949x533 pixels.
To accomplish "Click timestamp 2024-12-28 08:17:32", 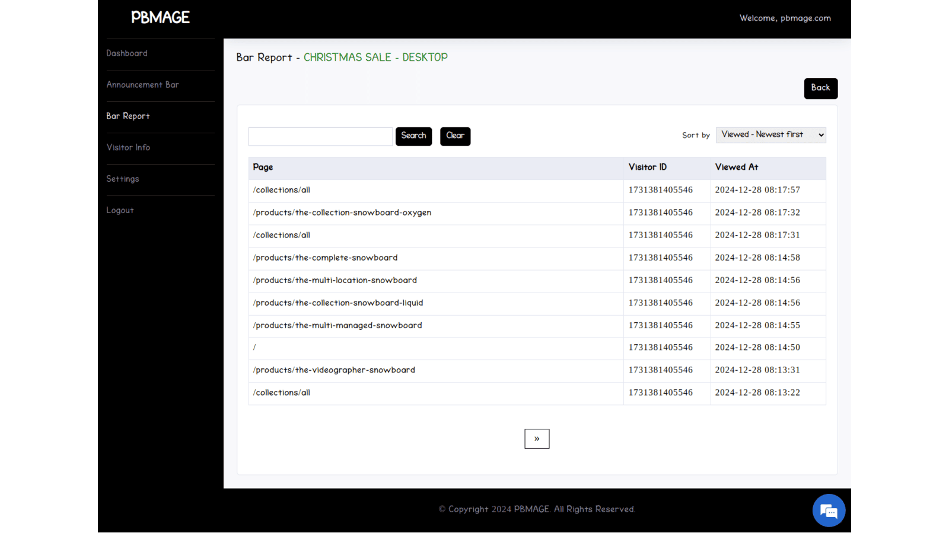I will (757, 213).
